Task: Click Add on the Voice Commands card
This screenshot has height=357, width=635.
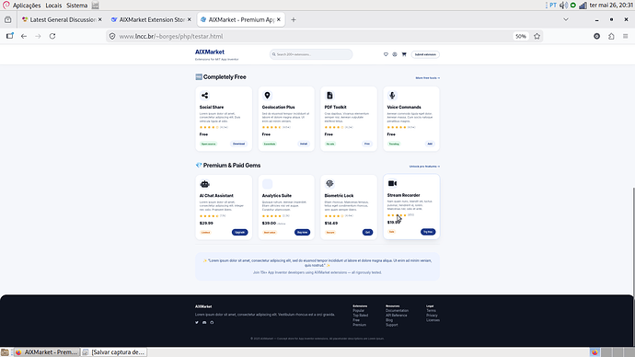Action: pyautogui.click(x=430, y=144)
